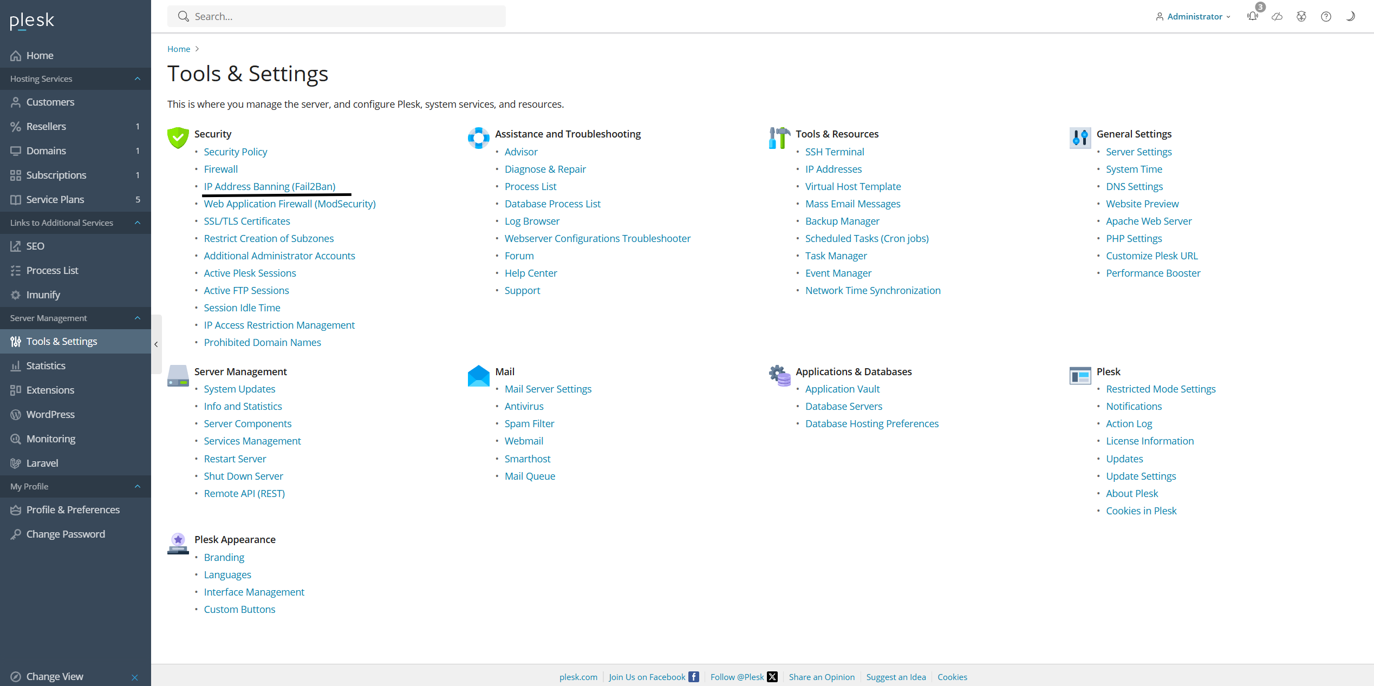Click the Assistance and Troubleshooting lifebuoy icon
This screenshot has width=1374, height=686.
click(478, 138)
